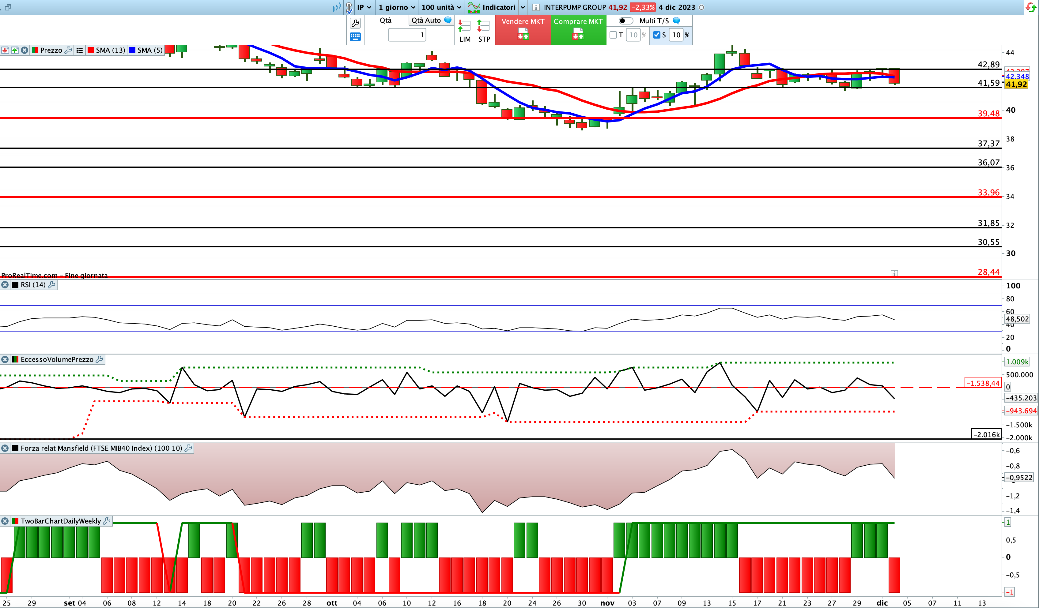Image resolution: width=1039 pixels, height=608 pixels.
Task: Click the S percent value field
Action: (676, 35)
